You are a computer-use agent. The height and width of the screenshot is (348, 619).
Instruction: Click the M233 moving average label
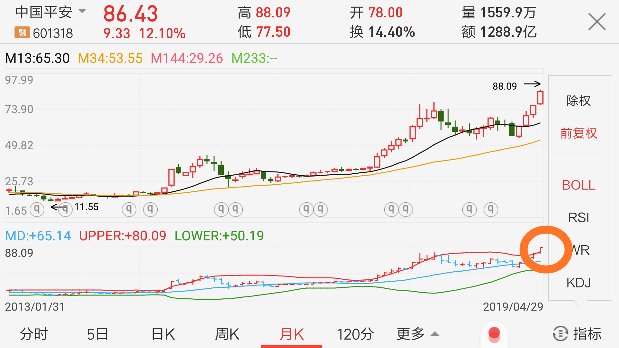point(254,58)
